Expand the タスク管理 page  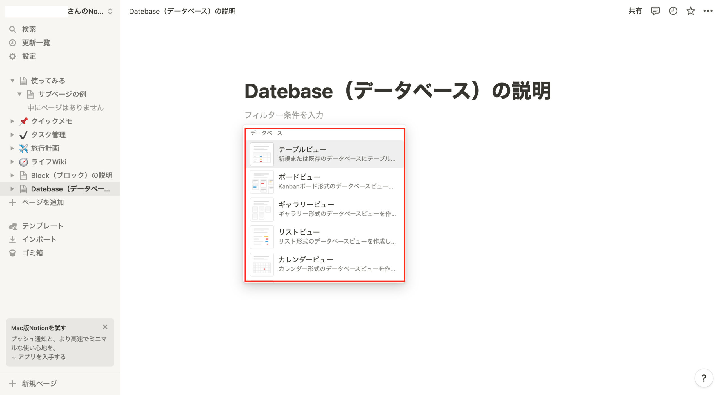click(x=12, y=135)
